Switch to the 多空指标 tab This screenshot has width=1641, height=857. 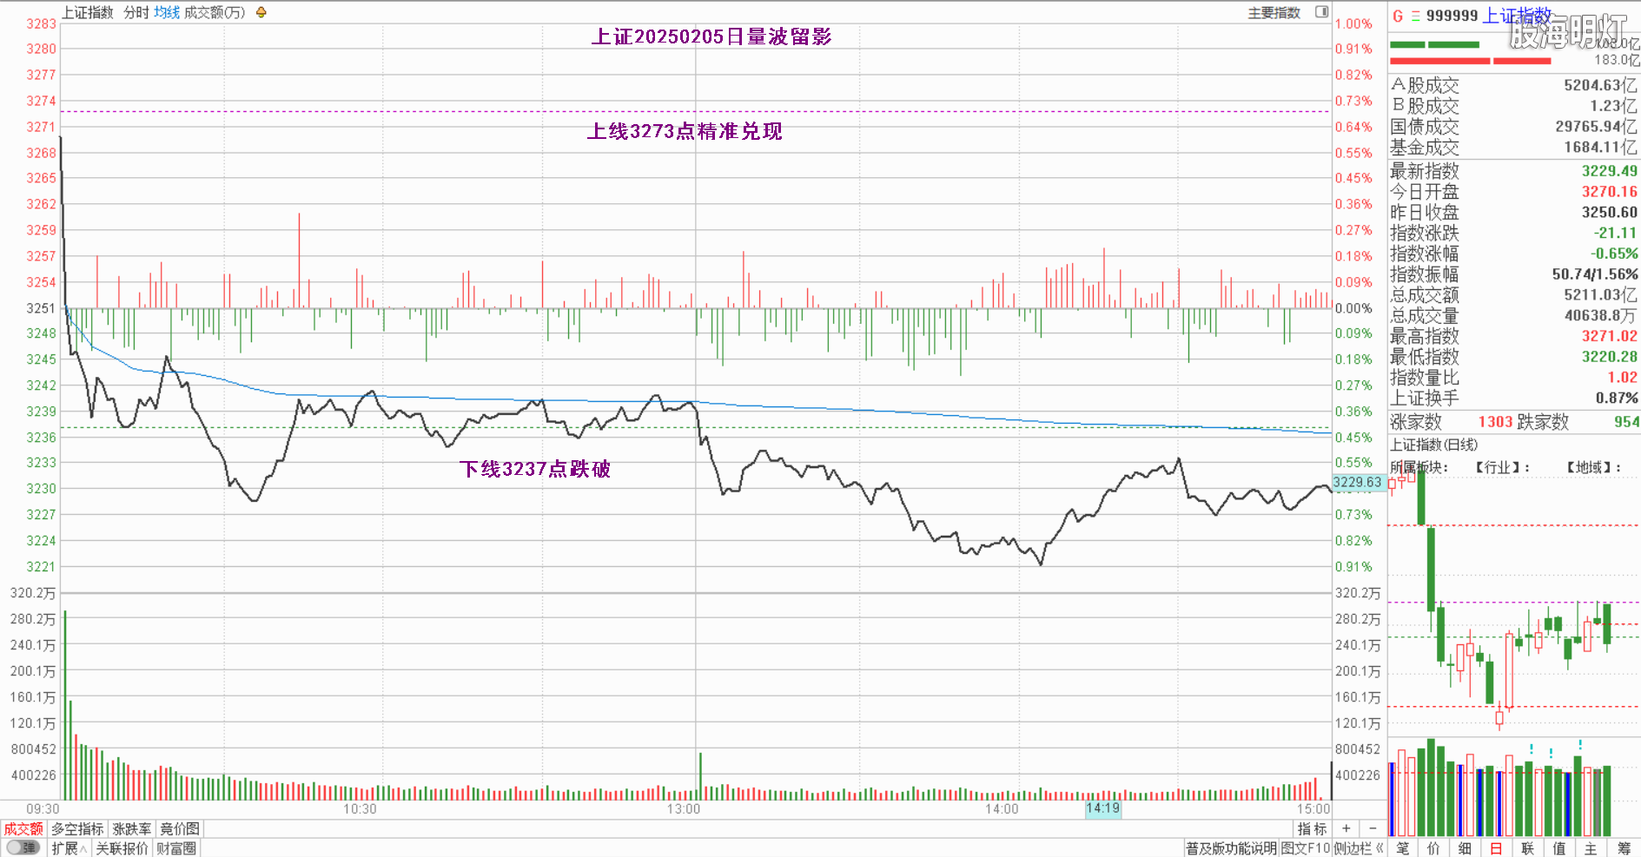[x=77, y=829]
